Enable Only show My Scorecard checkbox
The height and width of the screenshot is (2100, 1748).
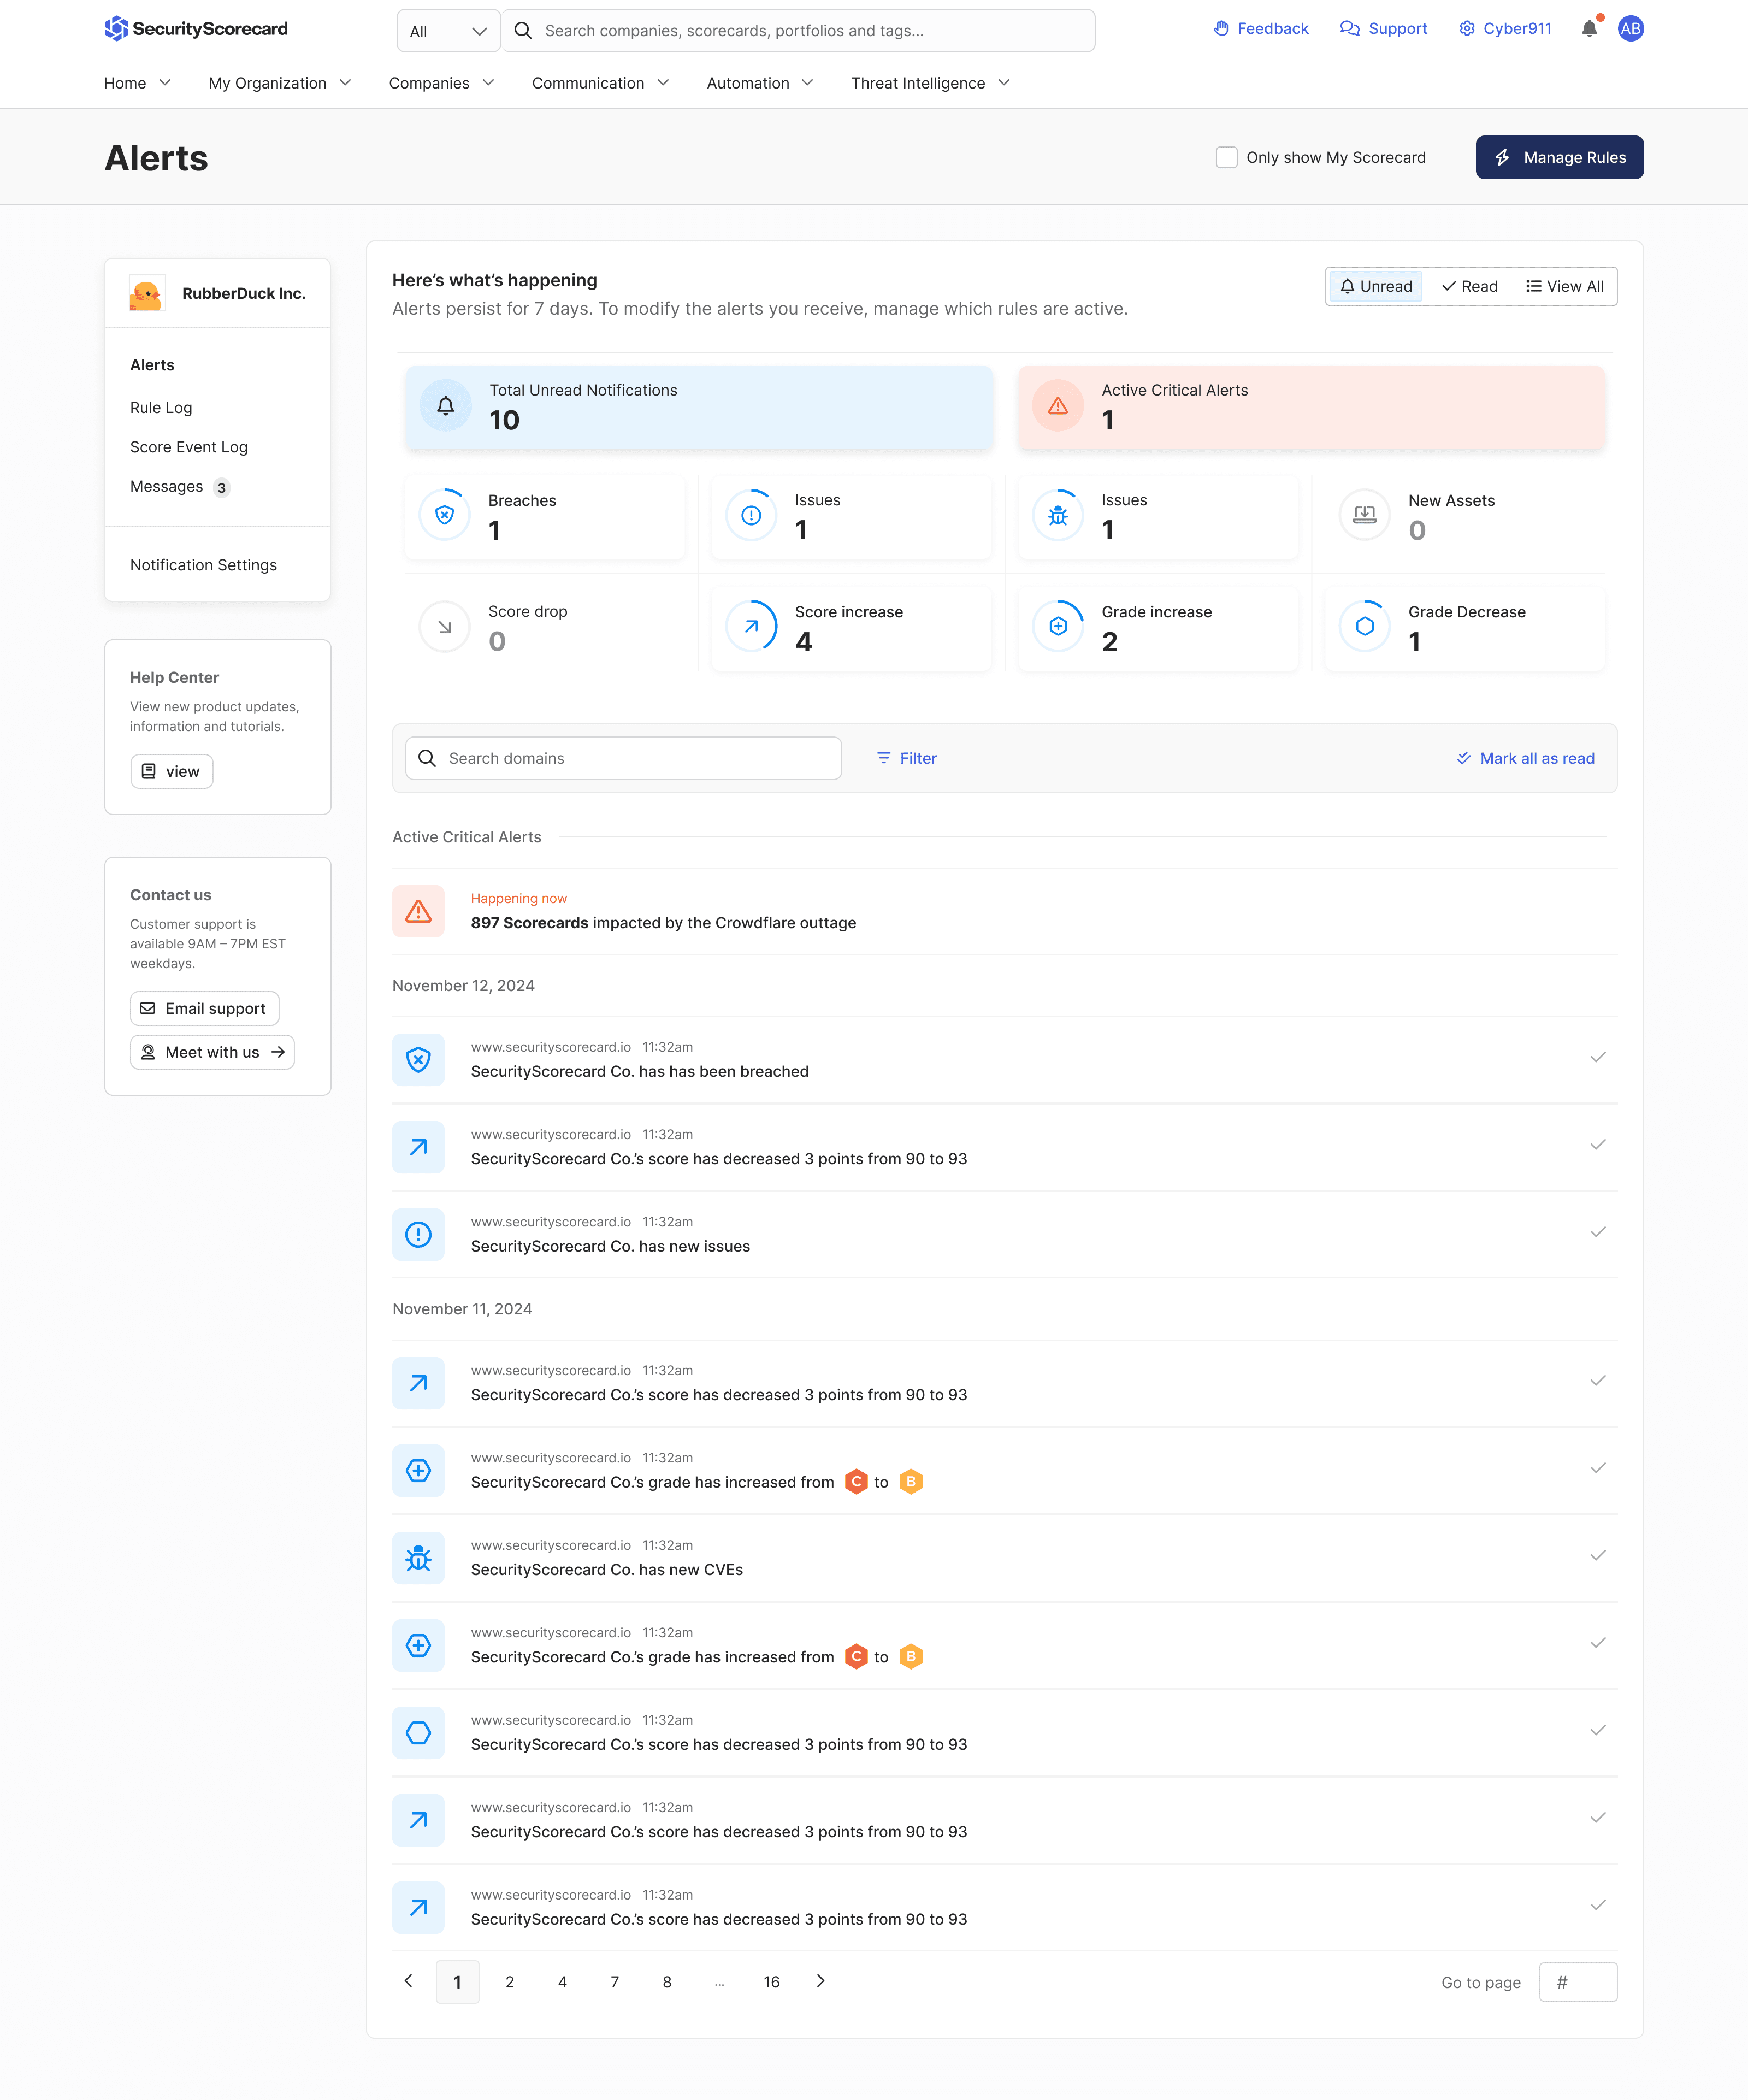point(1226,158)
